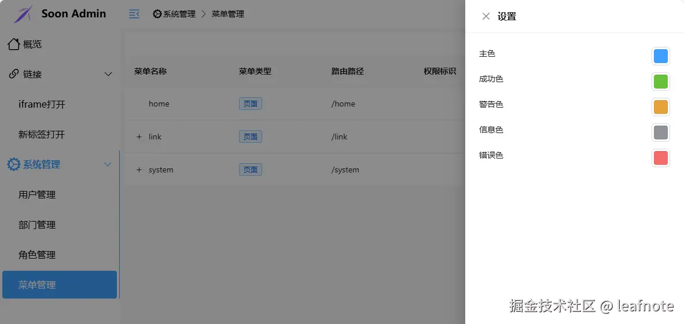Screen dimensions: 684x324
Task: Click the 设置 drawer title
Action: point(507,17)
